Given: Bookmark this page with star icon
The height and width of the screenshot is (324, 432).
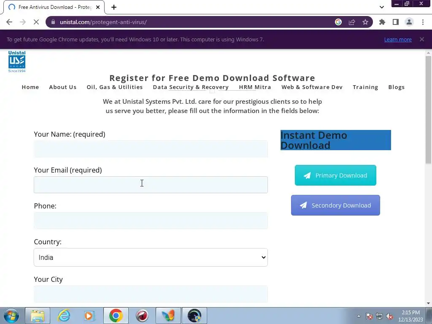Looking at the screenshot, I should (365, 22).
